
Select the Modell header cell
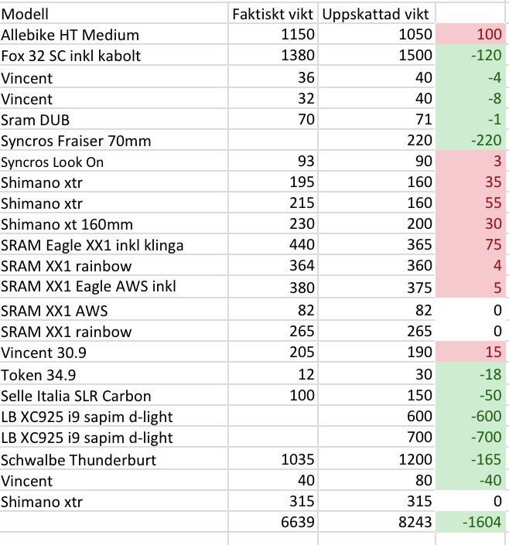[x=114, y=14]
